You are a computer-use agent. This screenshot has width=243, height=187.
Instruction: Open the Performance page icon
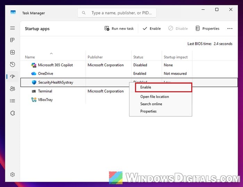point(12,52)
